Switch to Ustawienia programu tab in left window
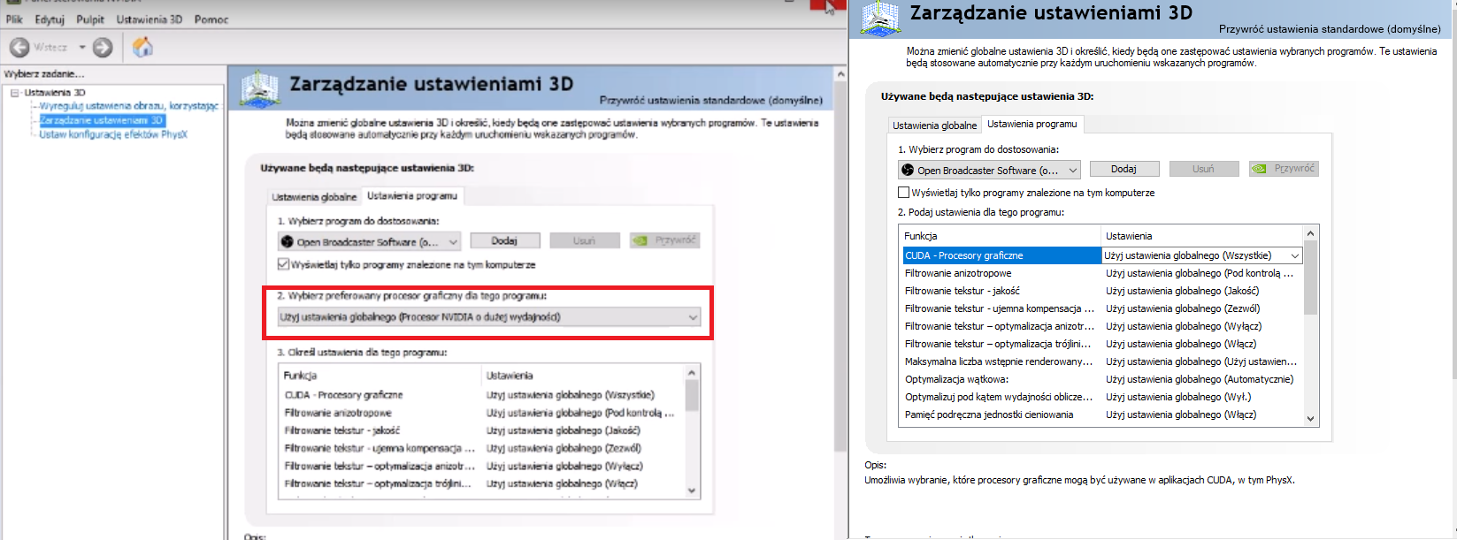Image resolution: width=1457 pixels, height=540 pixels. [412, 195]
